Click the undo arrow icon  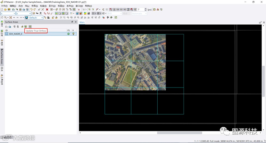[x=31, y=10]
